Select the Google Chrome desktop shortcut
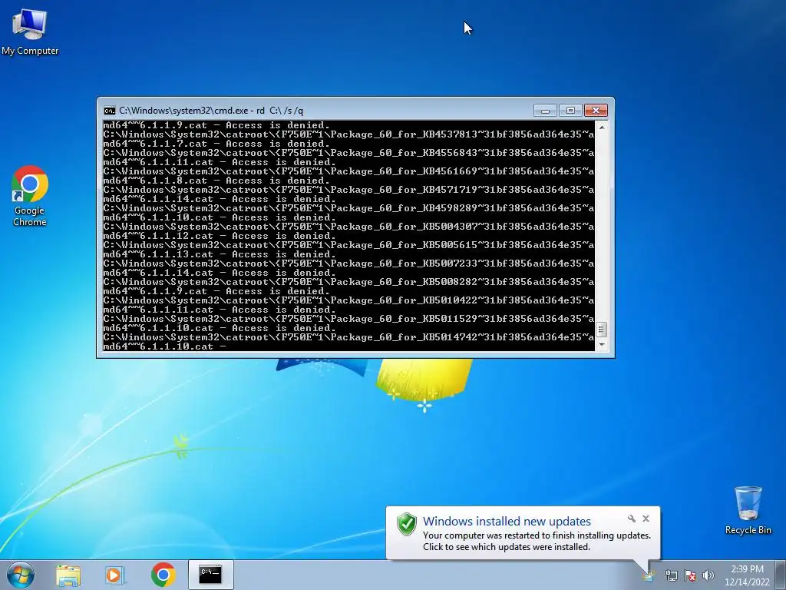This screenshot has width=786, height=590. tap(30, 196)
